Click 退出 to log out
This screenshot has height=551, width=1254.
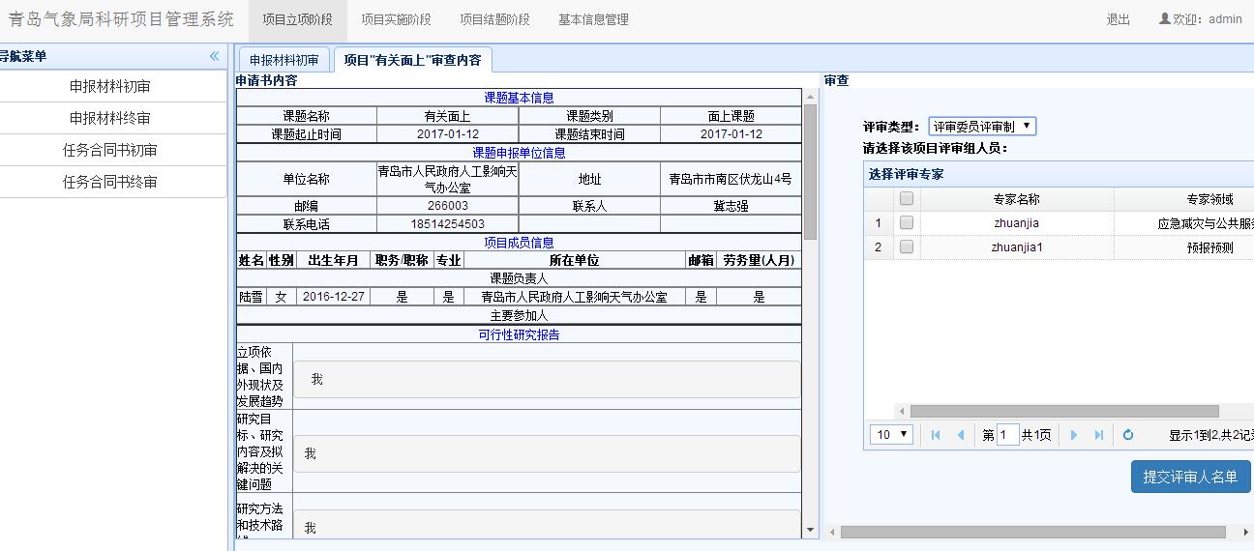coord(1119,19)
